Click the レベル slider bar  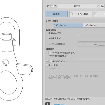tap(91, 71)
